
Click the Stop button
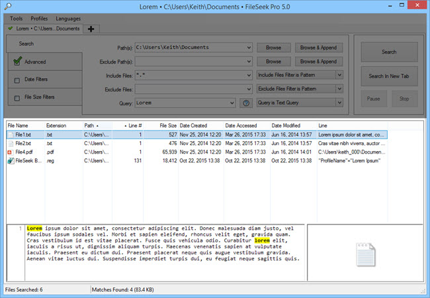pyautogui.click(x=404, y=99)
